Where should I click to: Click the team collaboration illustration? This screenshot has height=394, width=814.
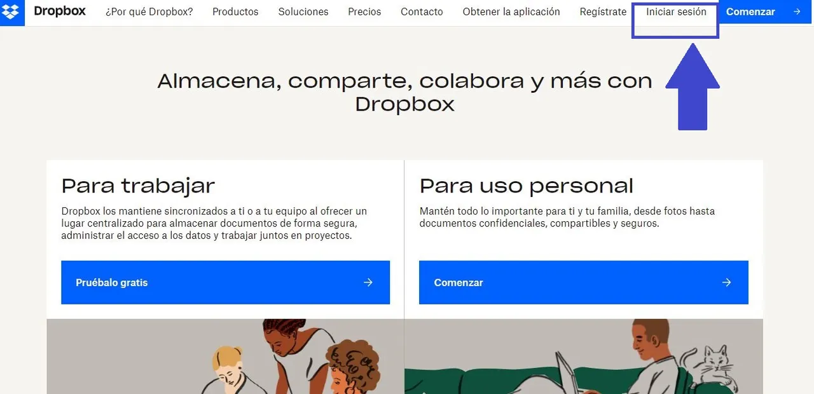tap(225, 357)
